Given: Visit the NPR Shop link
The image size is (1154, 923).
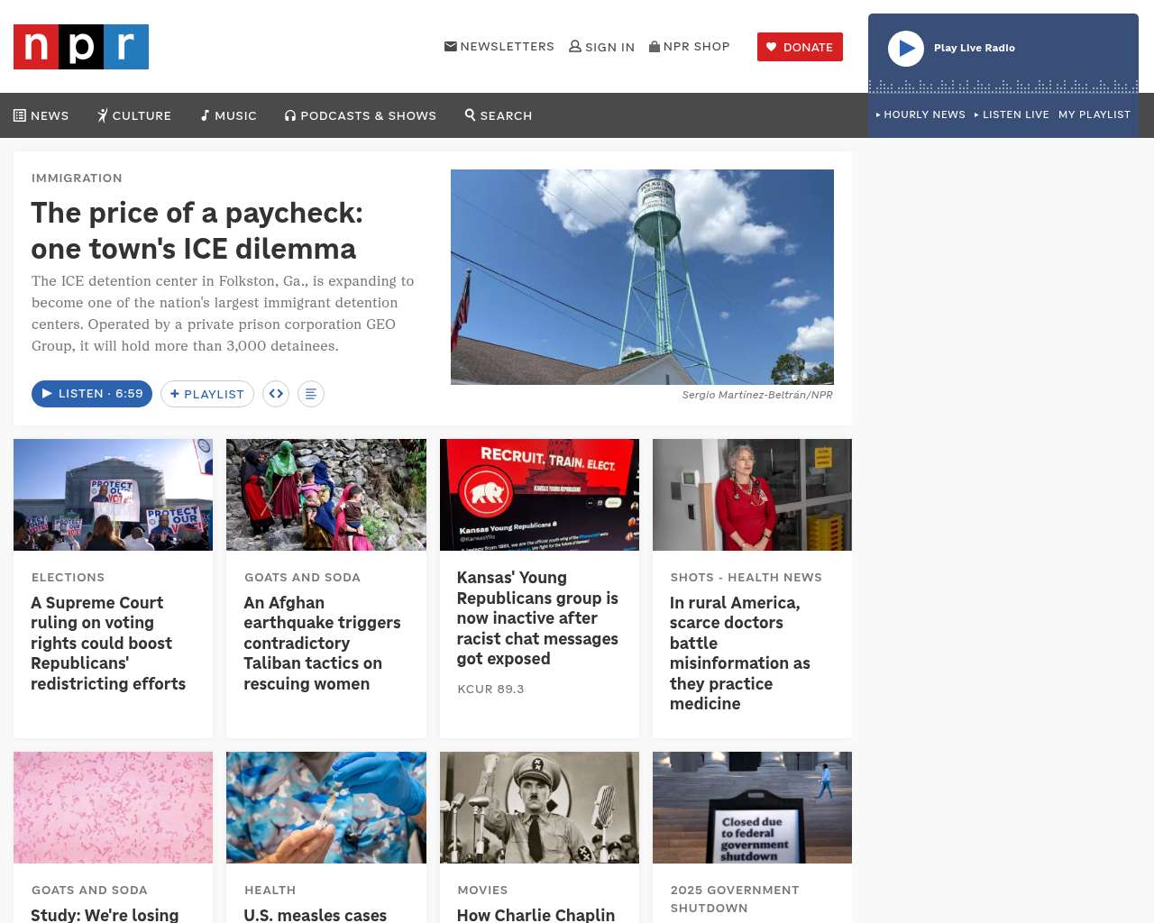Looking at the screenshot, I should coord(690,46).
